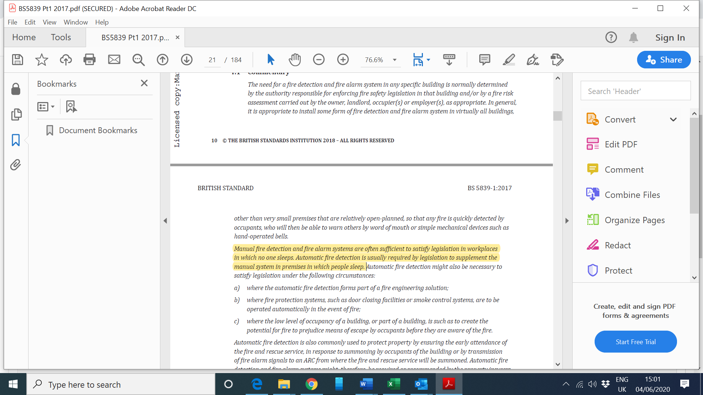The width and height of the screenshot is (703, 395).
Task: Open the Window menu
Action: tap(76, 22)
